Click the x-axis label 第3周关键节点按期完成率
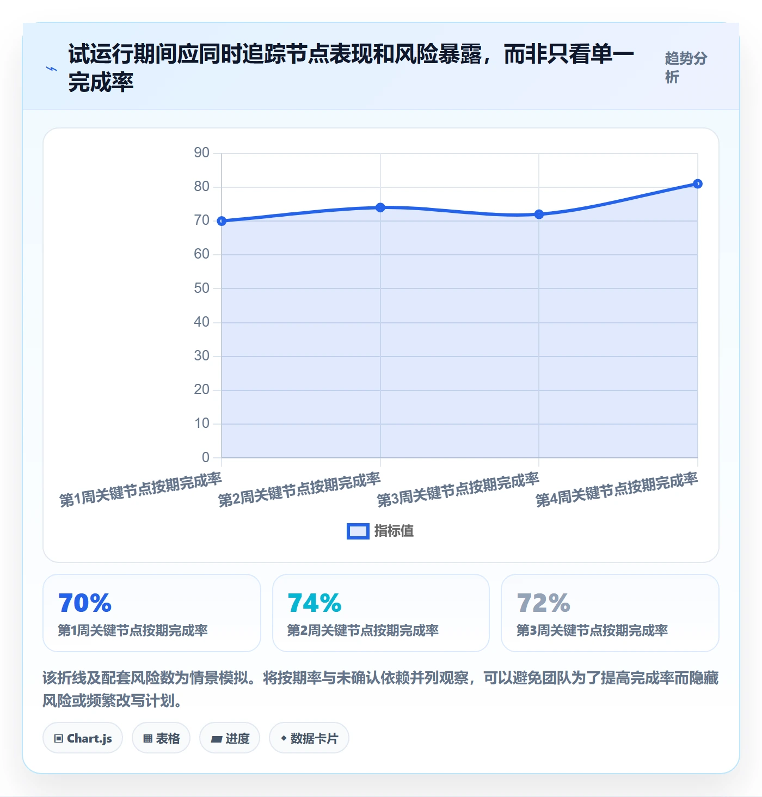The image size is (762, 797). pos(458,490)
